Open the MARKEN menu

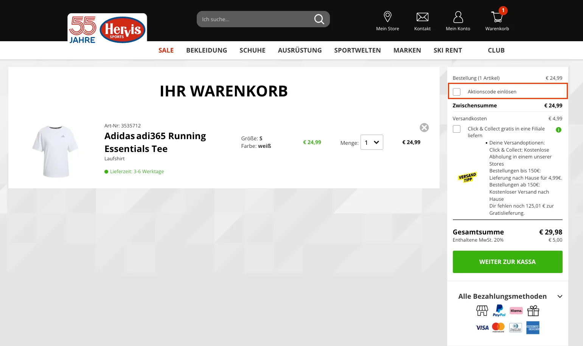click(x=407, y=50)
